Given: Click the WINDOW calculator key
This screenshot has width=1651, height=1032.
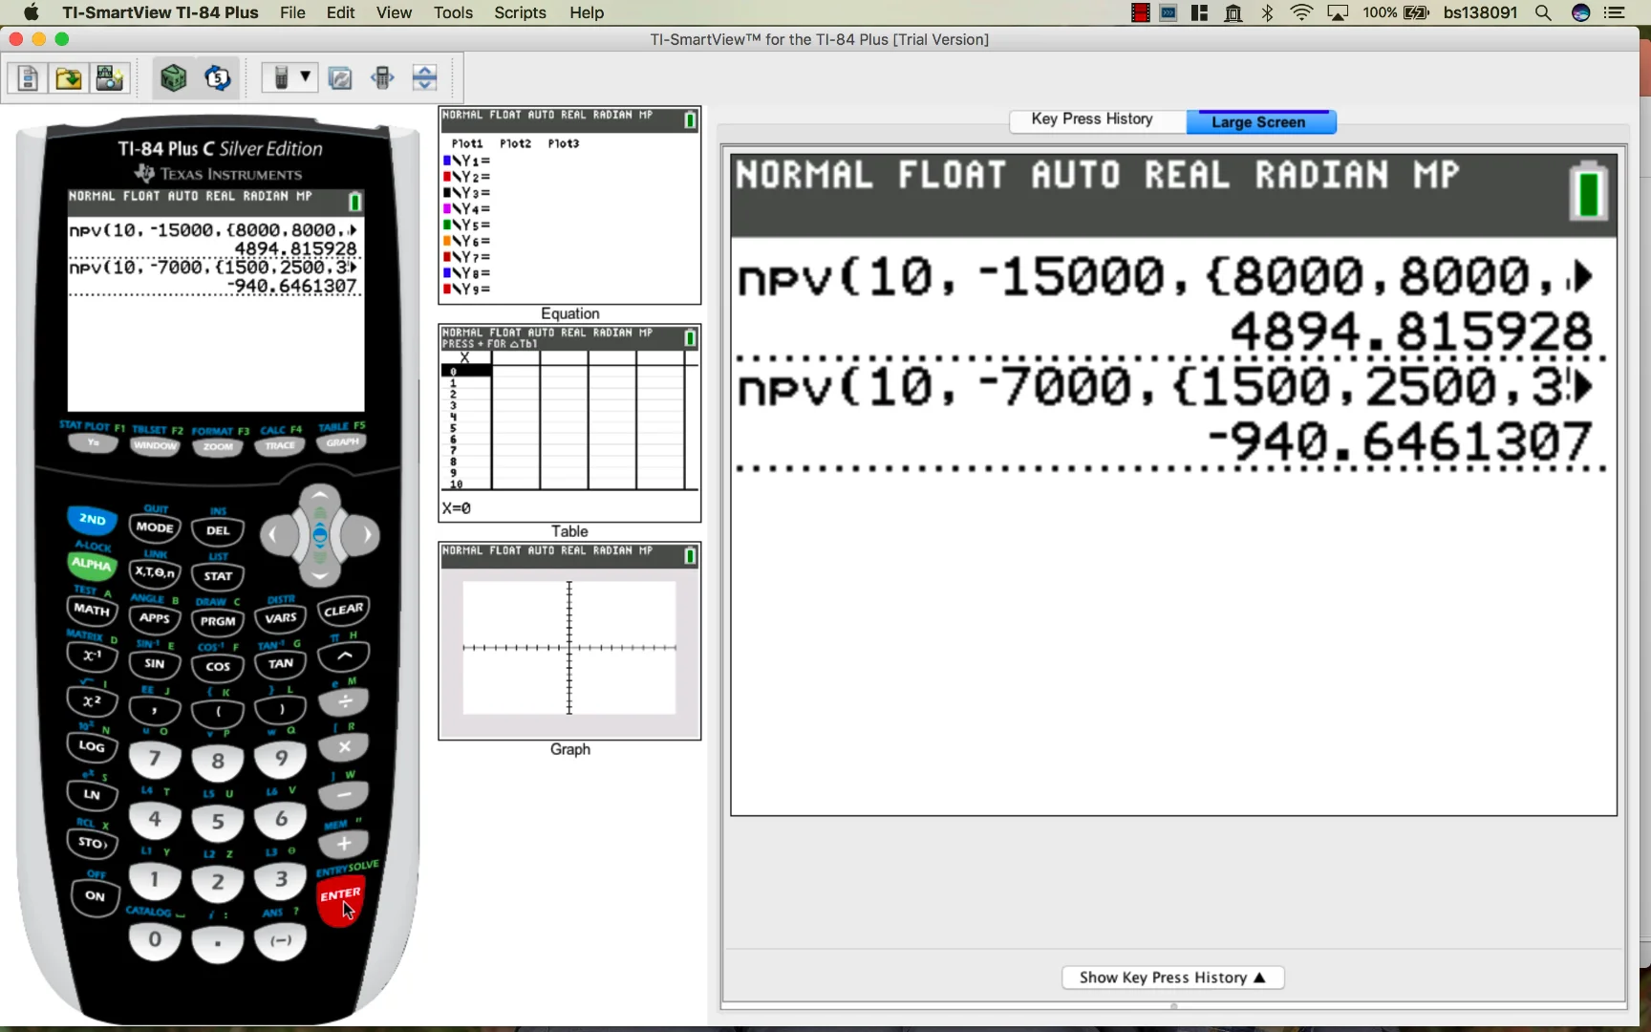Looking at the screenshot, I should pyautogui.click(x=155, y=446).
